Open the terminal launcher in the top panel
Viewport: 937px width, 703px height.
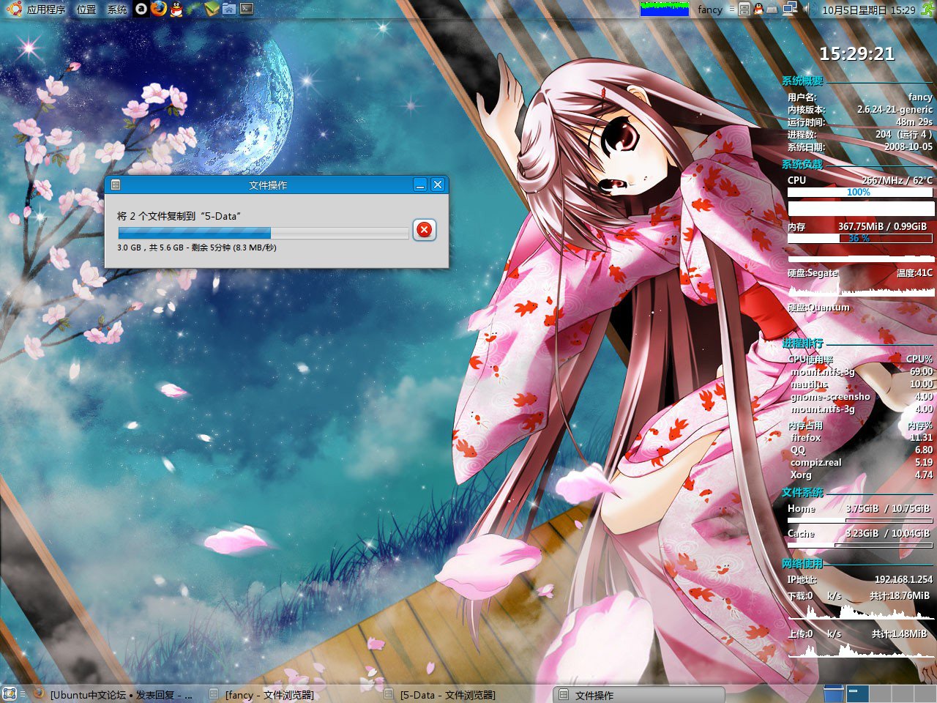click(x=247, y=9)
